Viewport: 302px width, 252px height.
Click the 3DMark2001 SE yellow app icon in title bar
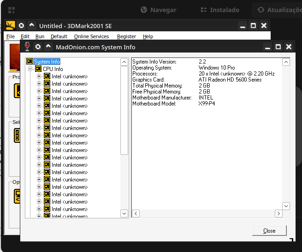coord(11,25)
